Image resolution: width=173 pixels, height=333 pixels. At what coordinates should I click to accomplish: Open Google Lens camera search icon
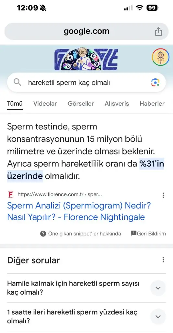[155, 82]
